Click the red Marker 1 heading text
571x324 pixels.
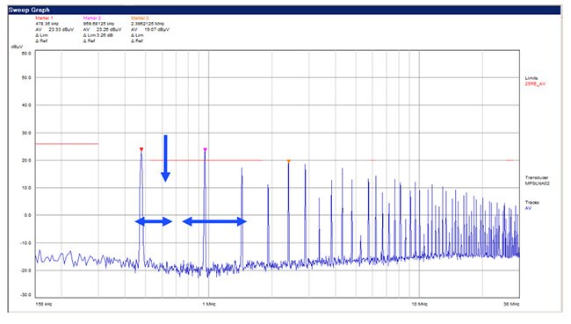click(x=44, y=18)
